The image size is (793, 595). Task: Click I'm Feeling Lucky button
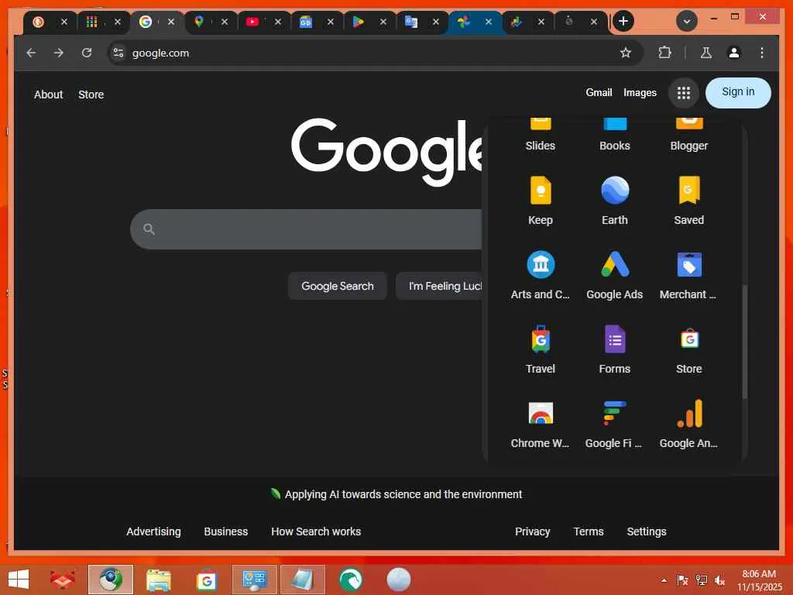click(439, 286)
